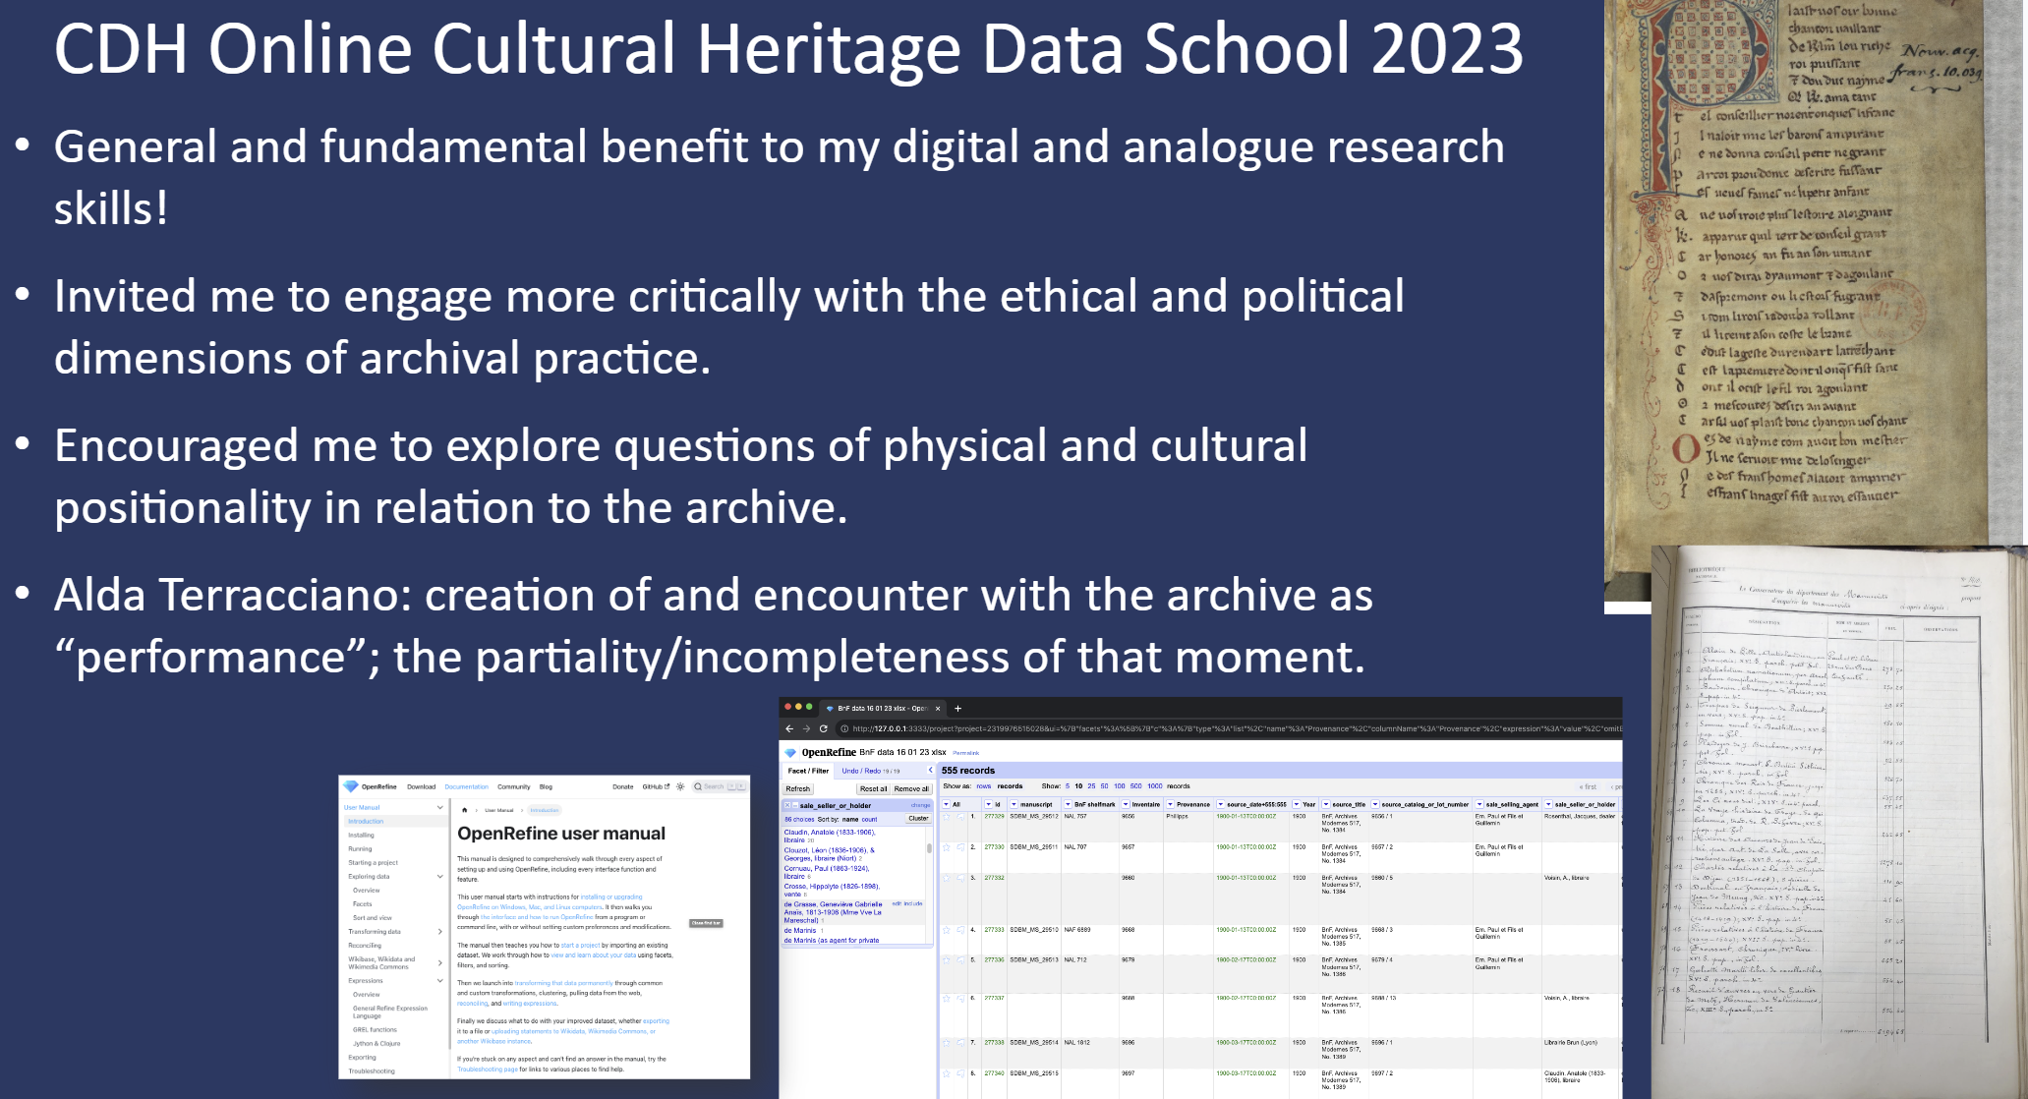This screenshot has width=2028, height=1099.
Task: Click the OpenRefine diamond logo in the app header
Action: [789, 752]
